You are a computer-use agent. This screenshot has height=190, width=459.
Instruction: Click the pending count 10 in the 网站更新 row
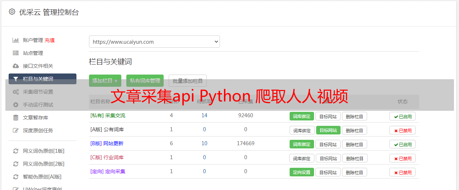click(x=204, y=143)
